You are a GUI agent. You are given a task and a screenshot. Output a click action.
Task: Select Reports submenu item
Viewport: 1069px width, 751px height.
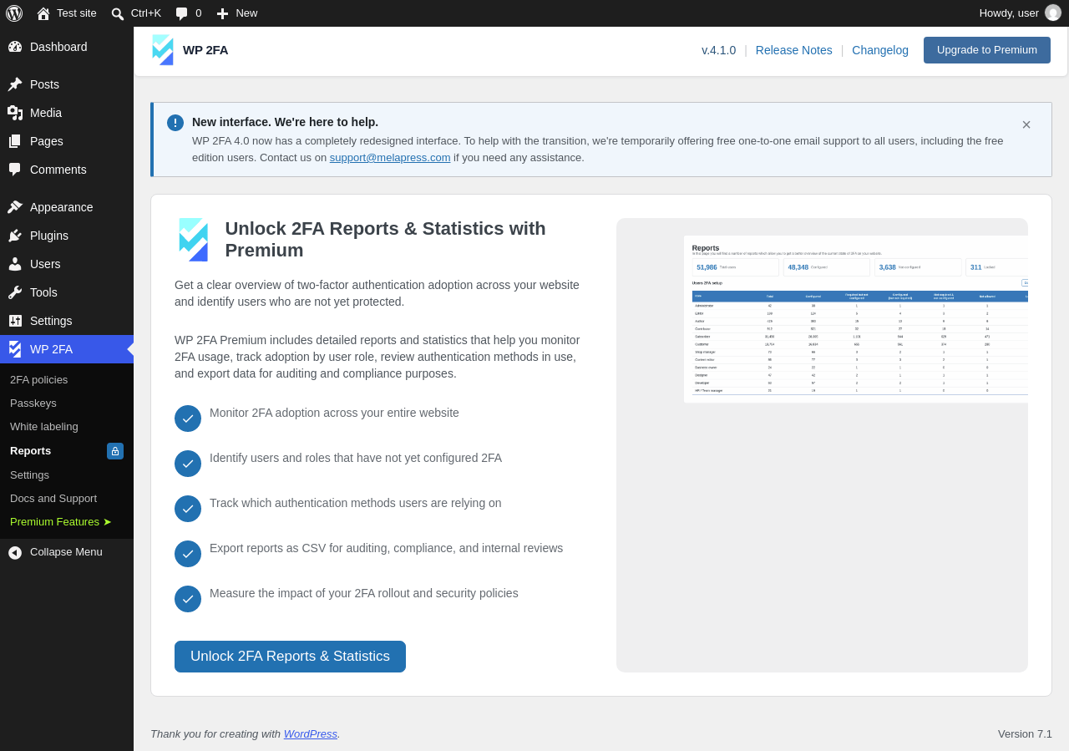click(30, 450)
